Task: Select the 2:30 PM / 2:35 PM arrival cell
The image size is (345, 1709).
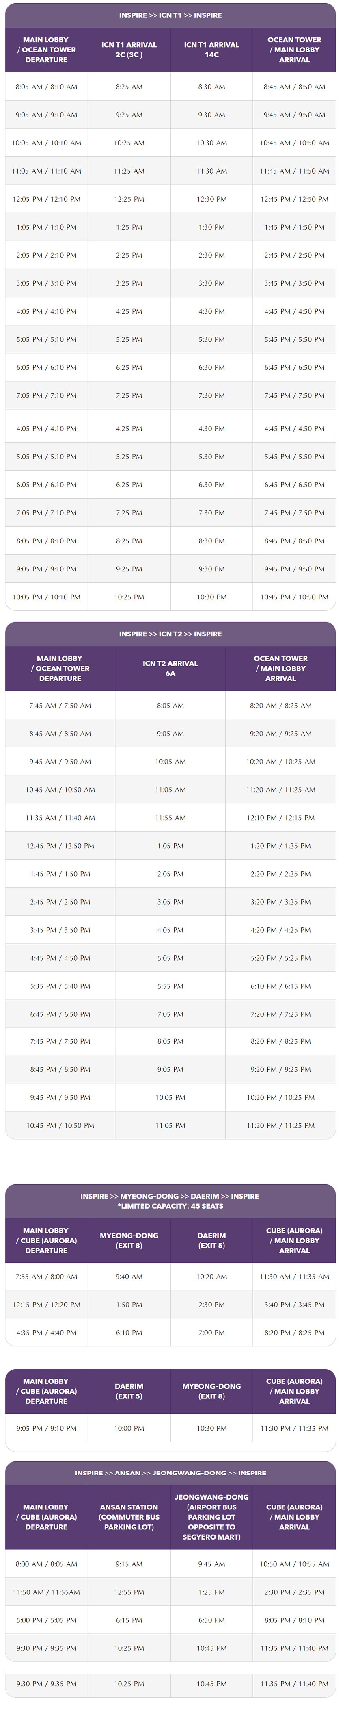Action: (x=294, y=1592)
